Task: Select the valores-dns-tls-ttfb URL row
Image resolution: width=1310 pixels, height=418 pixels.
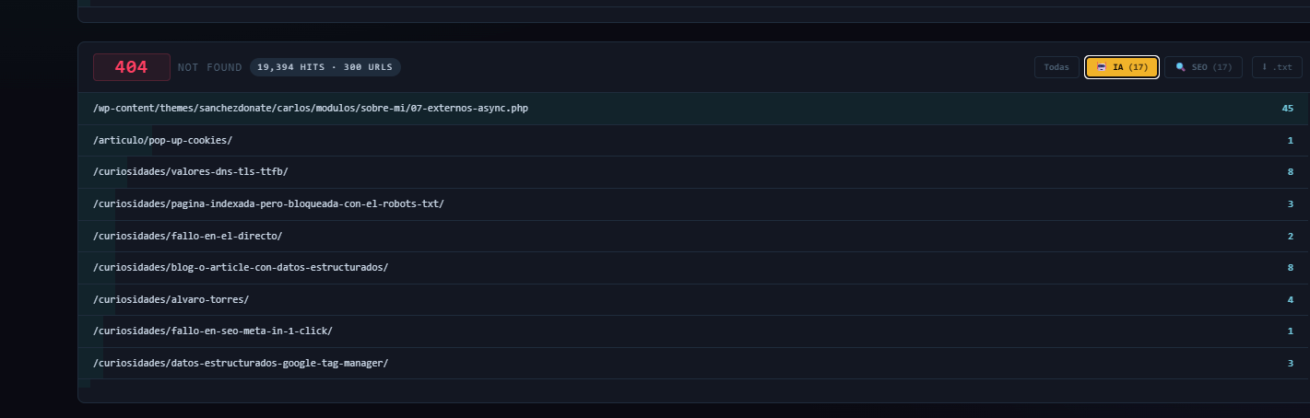Action: click(197, 172)
